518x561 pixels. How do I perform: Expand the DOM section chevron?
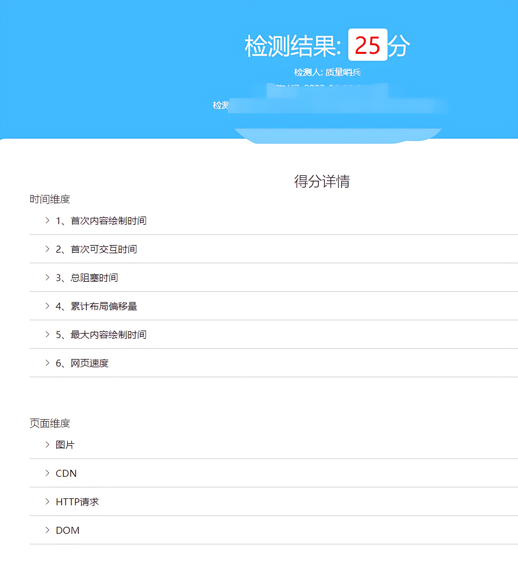(x=47, y=530)
